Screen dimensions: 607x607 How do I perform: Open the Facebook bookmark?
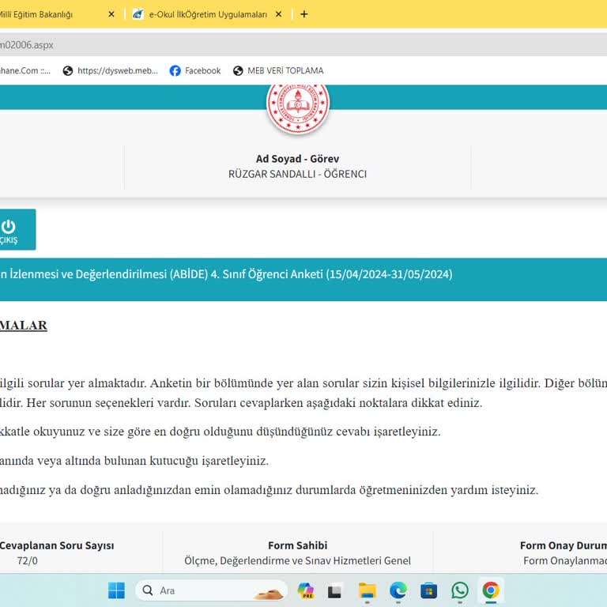pos(194,70)
